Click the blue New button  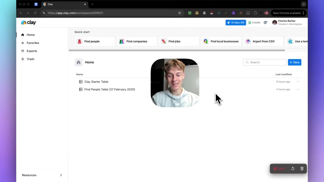[x=294, y=62]
